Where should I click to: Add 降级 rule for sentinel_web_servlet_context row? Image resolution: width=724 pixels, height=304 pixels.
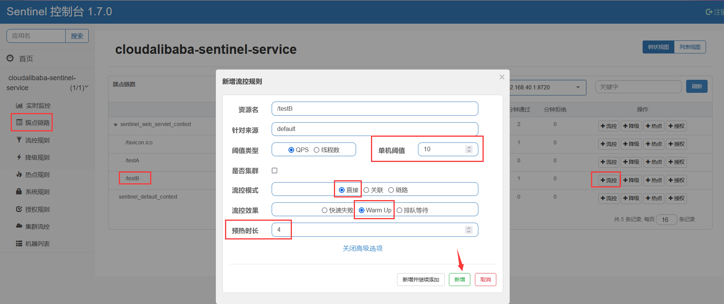click(631, 126)
